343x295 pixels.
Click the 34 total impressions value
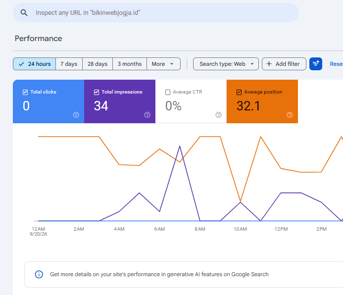[101, 106]
